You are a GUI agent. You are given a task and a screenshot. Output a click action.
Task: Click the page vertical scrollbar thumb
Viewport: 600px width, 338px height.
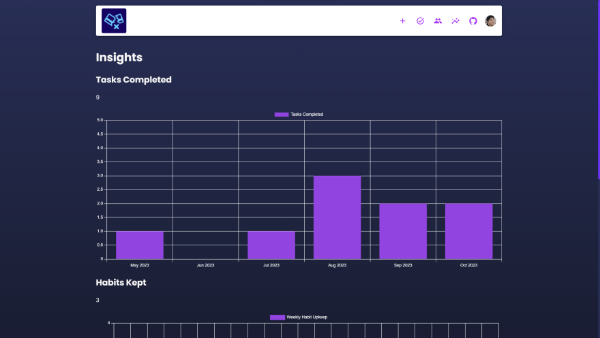[x=599, y=89]
